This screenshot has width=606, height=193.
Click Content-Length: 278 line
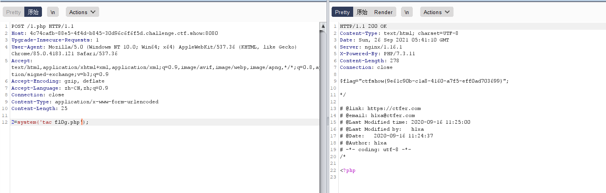369,61
